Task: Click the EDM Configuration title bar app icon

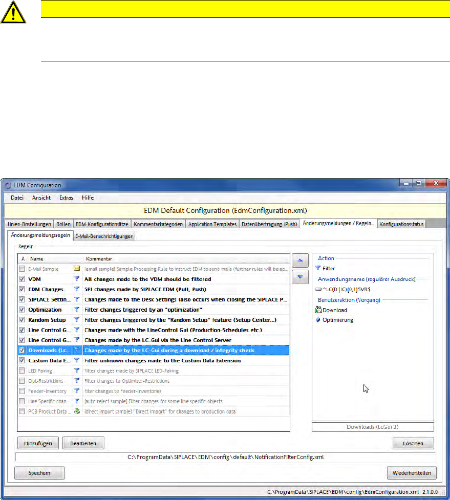Action: coord(8,185)
